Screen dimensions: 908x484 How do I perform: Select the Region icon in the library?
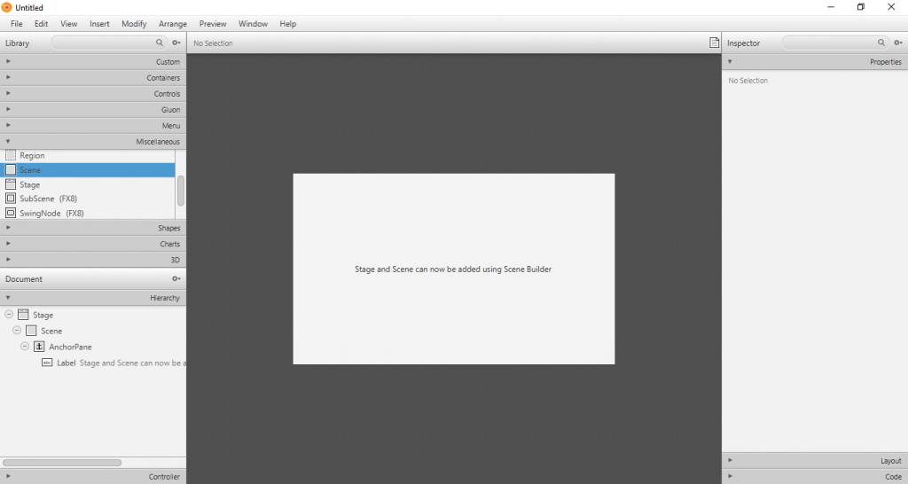11,155
